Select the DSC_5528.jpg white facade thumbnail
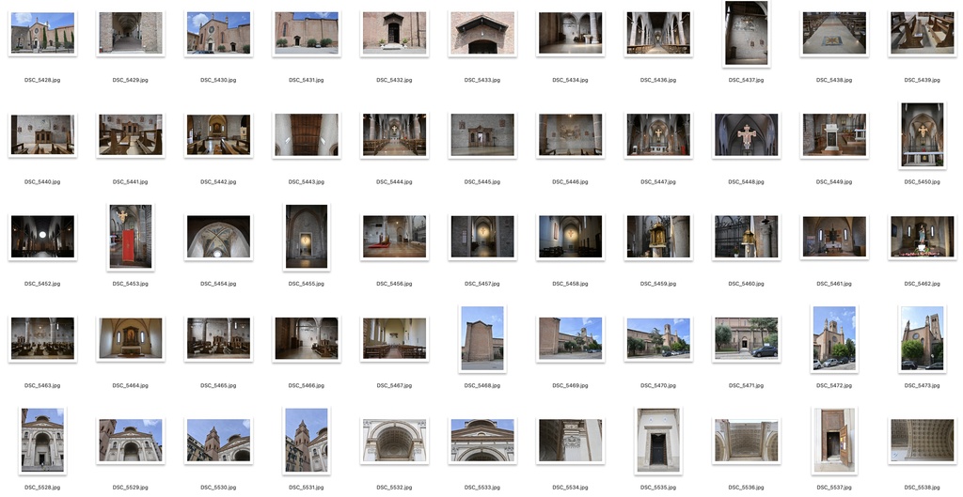The height and width of the screenshot is (497, 963). click(42, 441)
